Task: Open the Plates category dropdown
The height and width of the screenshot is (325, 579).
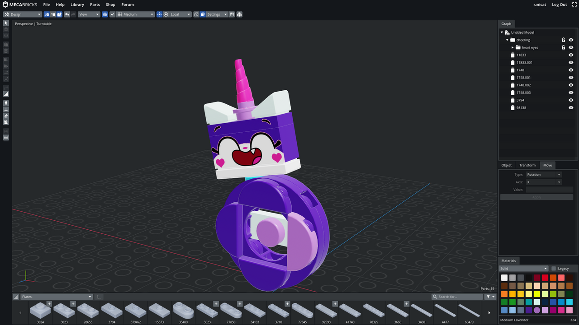Action: 57,297
